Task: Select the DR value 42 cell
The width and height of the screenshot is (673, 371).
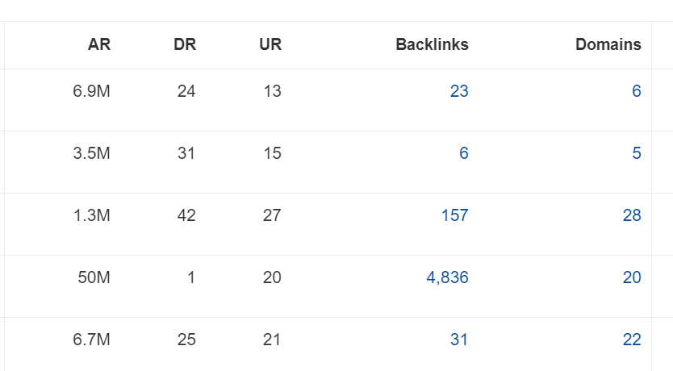Action: click(x=186, y=215)
